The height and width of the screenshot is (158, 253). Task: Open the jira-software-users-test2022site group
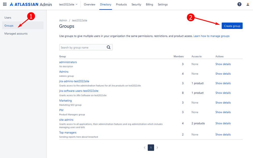[x=79, y=91]
